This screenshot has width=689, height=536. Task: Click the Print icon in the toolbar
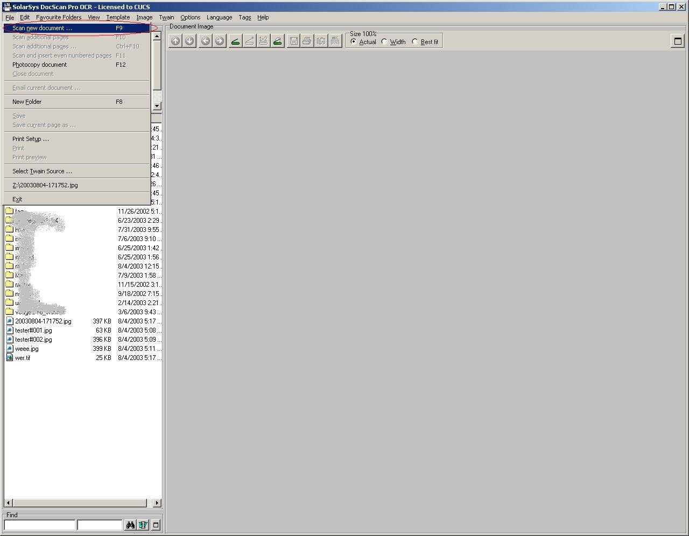click(307, 40)
